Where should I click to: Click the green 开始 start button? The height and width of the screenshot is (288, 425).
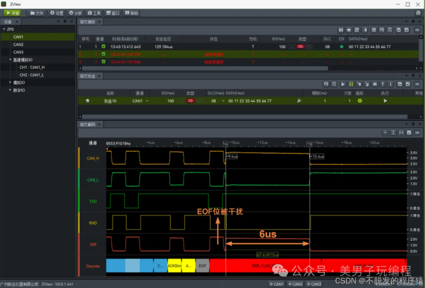pos(12,13)
